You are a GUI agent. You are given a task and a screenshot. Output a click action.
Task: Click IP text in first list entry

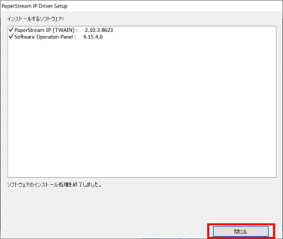49,30
